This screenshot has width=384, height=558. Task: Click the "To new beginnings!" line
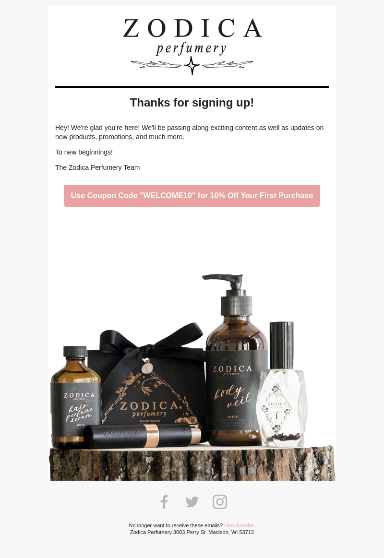point(84,152)
